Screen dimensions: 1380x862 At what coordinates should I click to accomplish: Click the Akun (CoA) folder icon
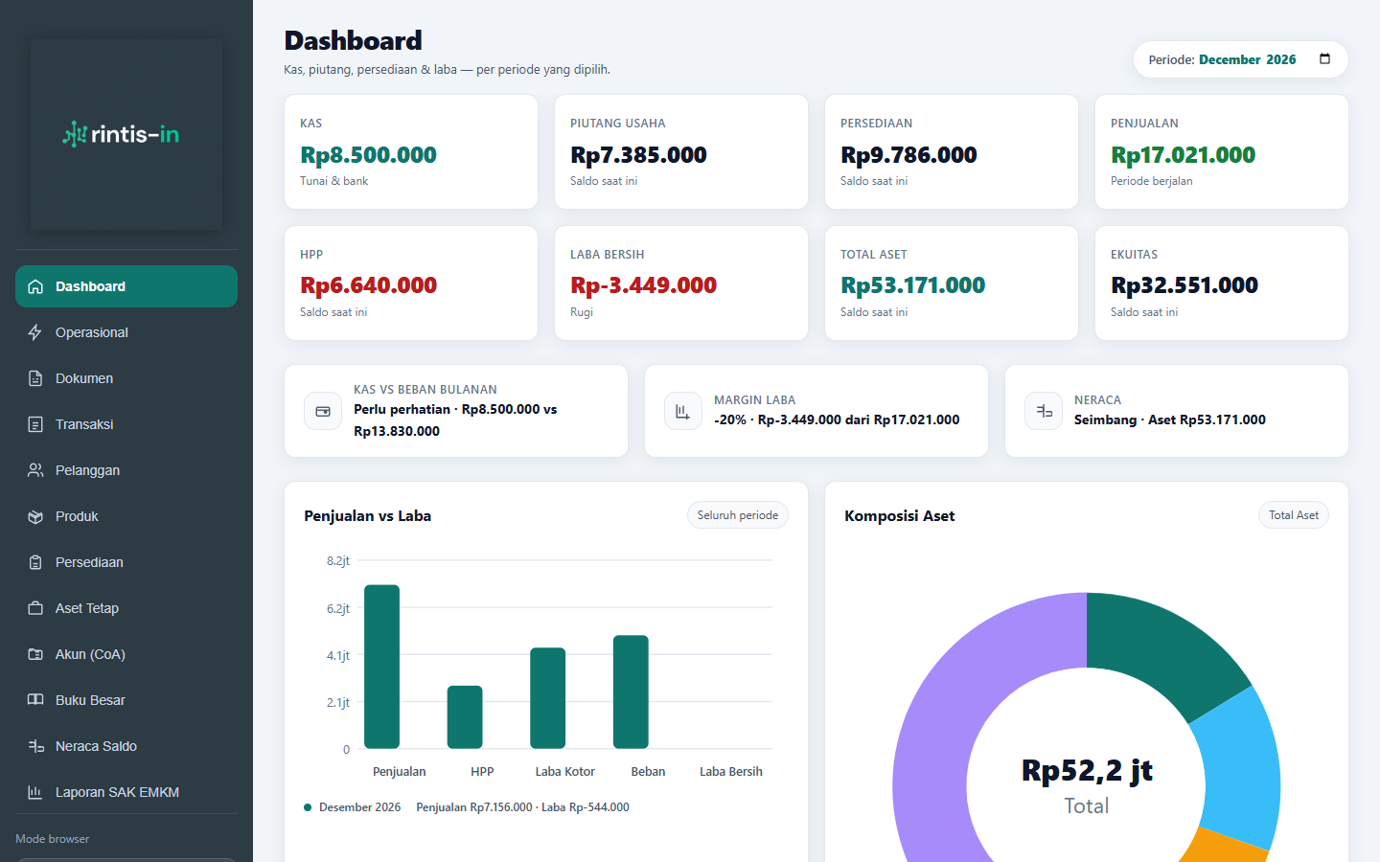[35, 654]
